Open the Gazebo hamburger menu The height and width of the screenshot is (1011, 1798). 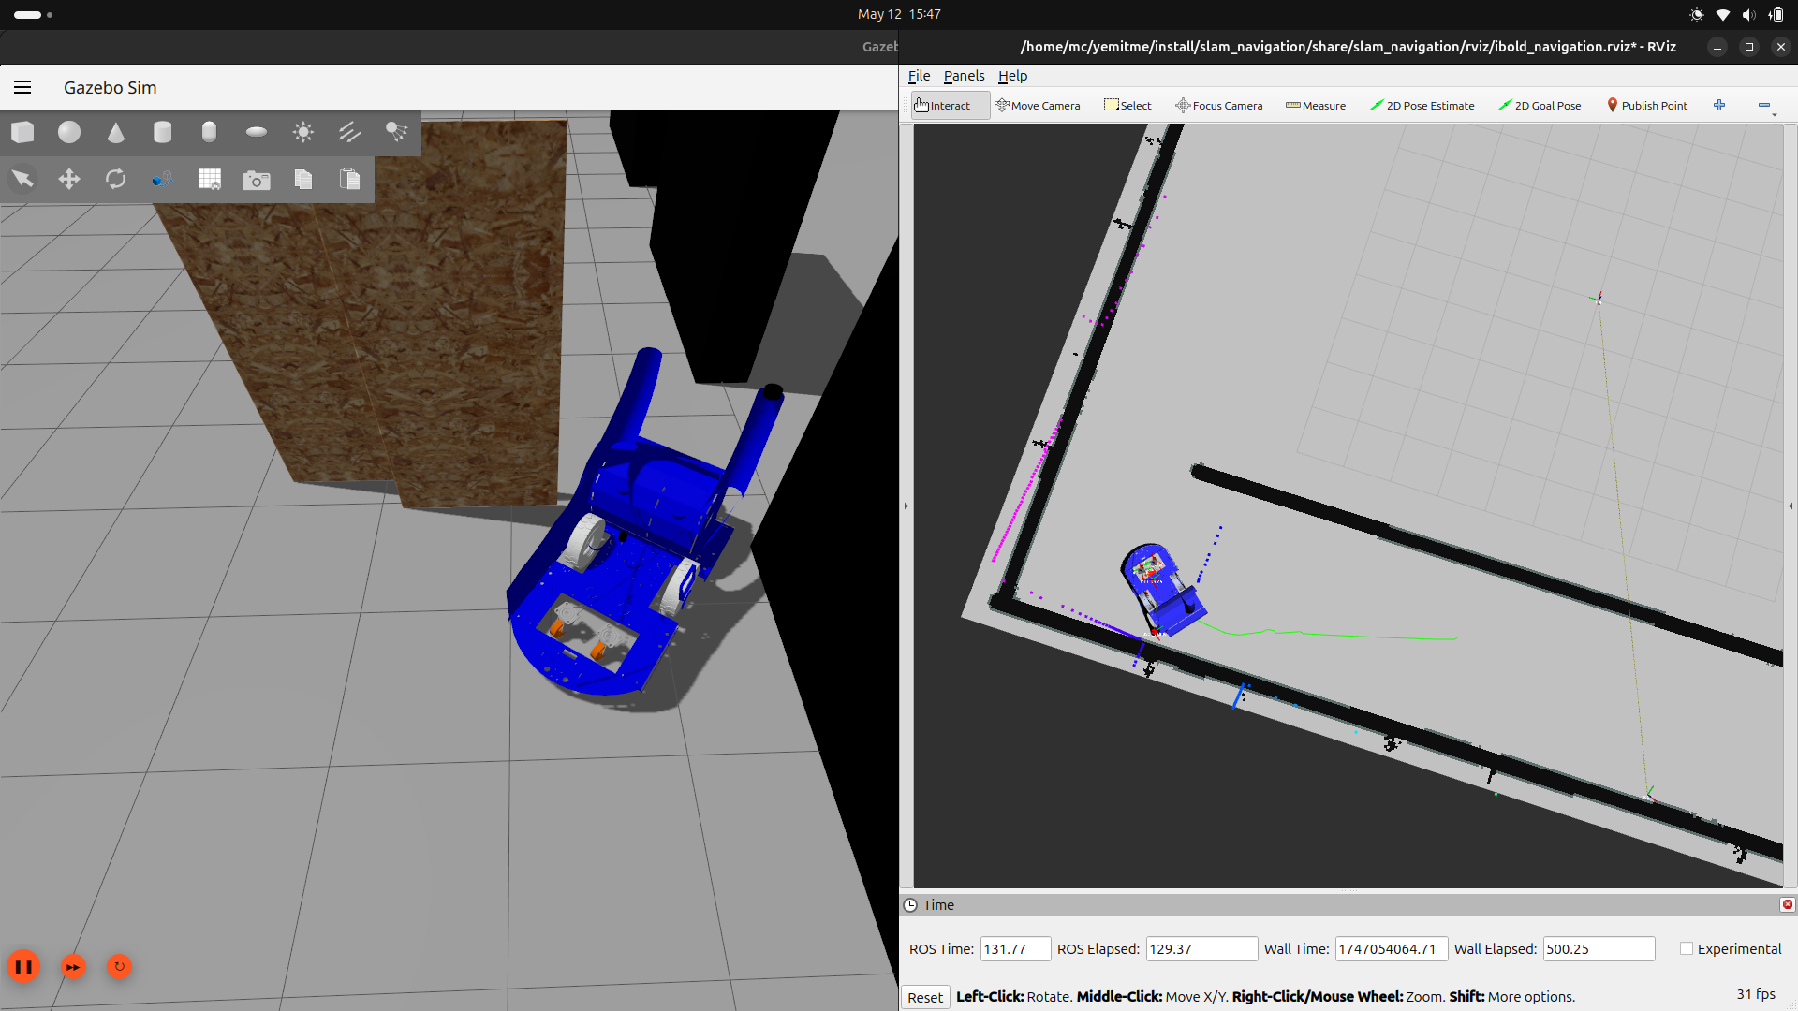[22, 87]
